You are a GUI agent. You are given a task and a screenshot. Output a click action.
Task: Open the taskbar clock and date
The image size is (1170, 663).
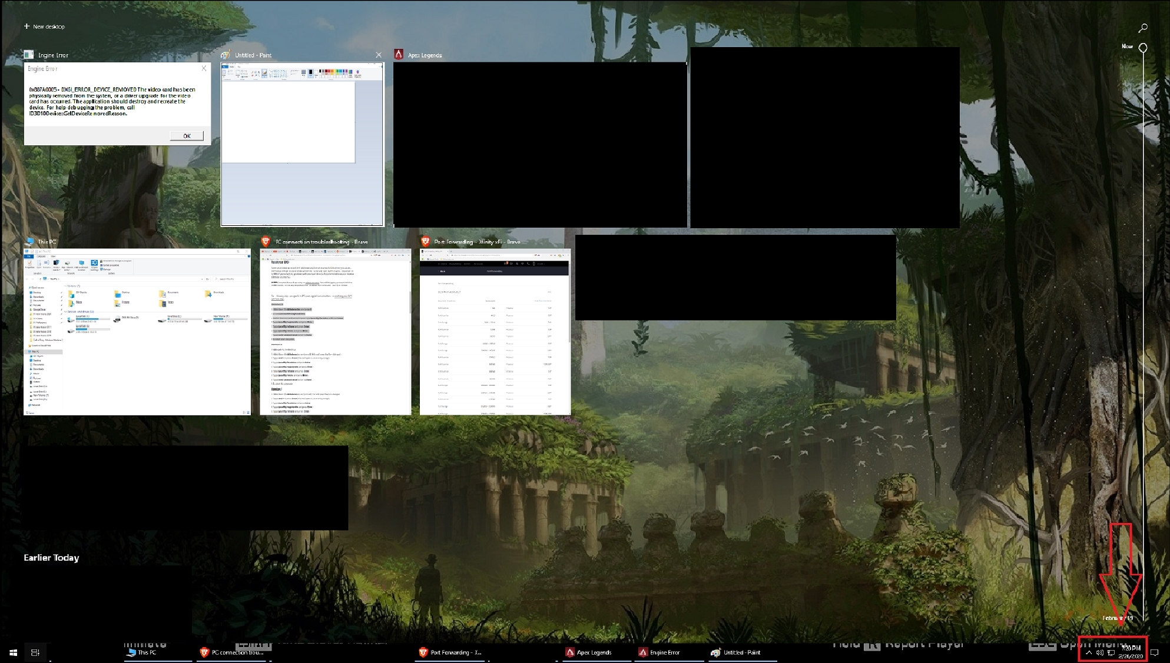(x=1131, y=652)
